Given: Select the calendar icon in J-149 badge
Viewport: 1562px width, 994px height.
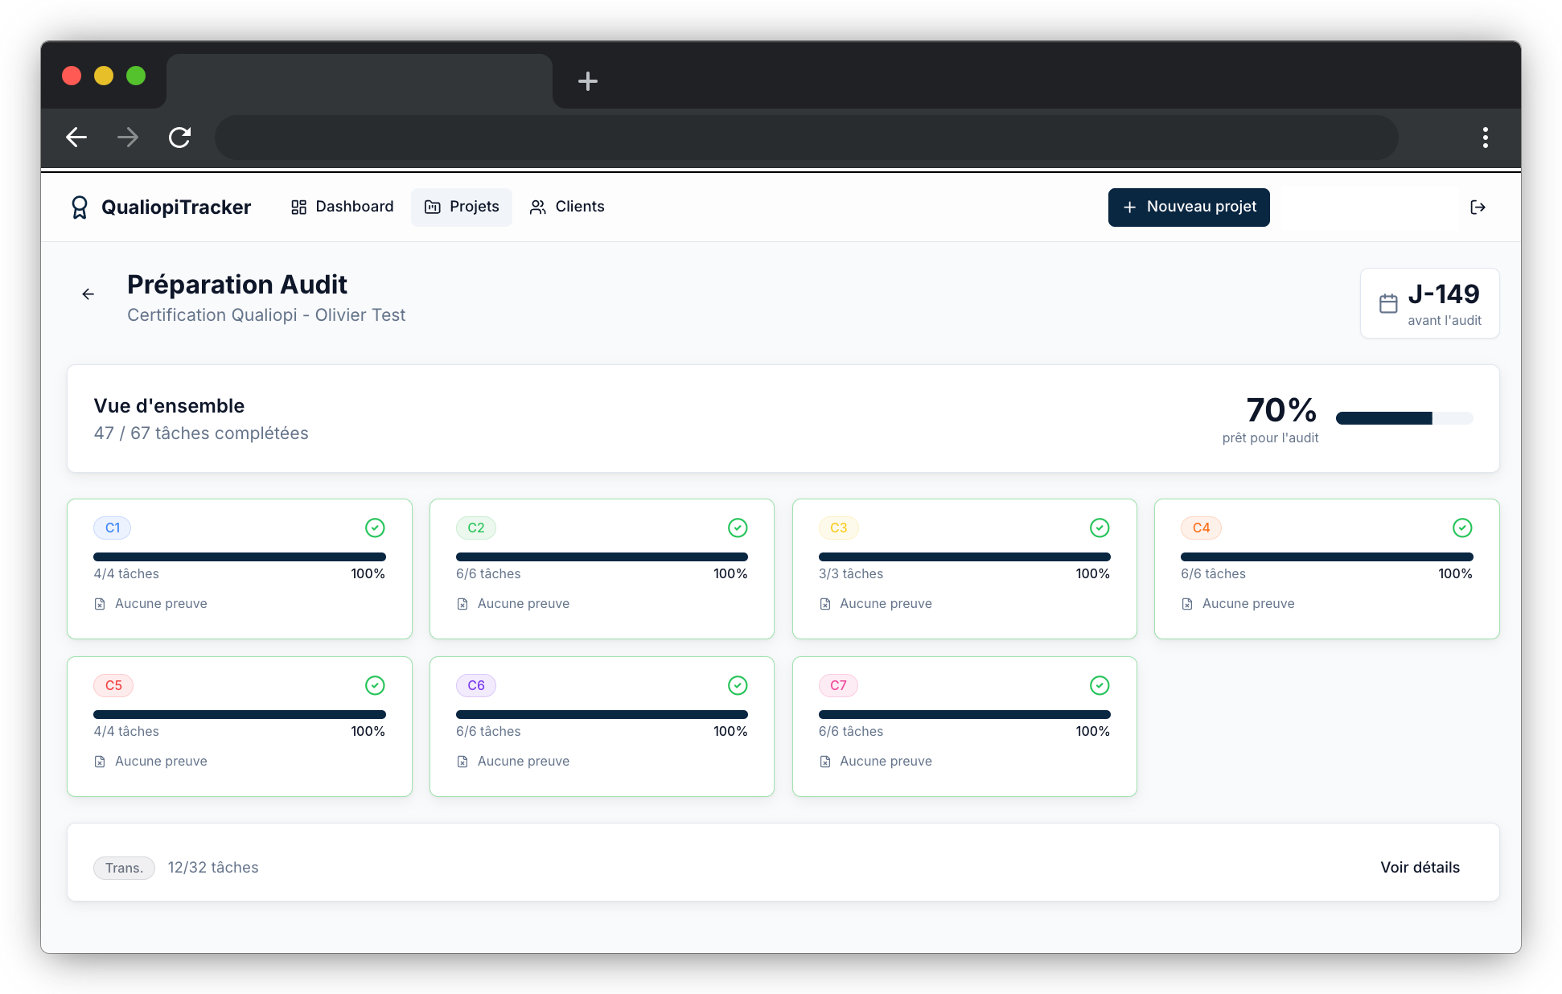Looking at the screenshot, I should [x=1389, y=303].
